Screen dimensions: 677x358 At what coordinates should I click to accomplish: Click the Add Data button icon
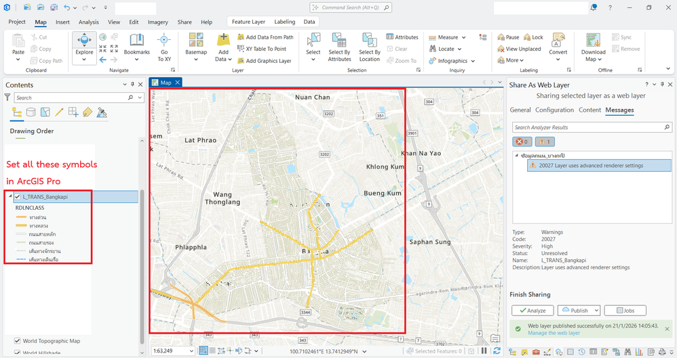223,40
